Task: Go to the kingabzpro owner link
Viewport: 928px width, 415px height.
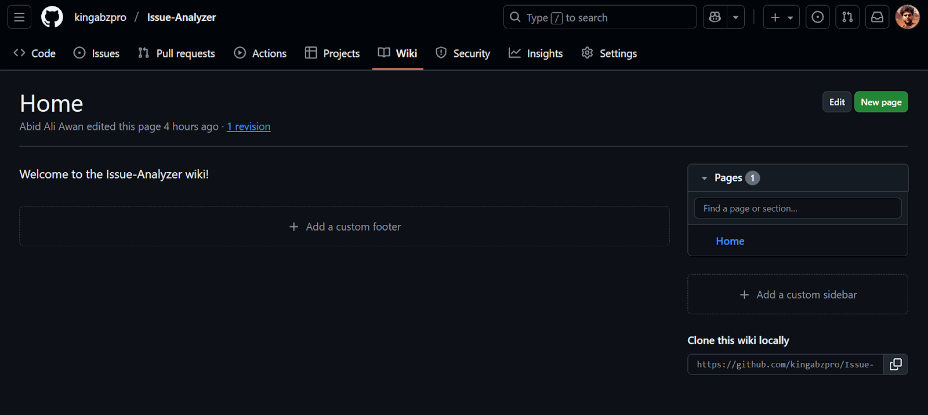Action: point(100,17)
